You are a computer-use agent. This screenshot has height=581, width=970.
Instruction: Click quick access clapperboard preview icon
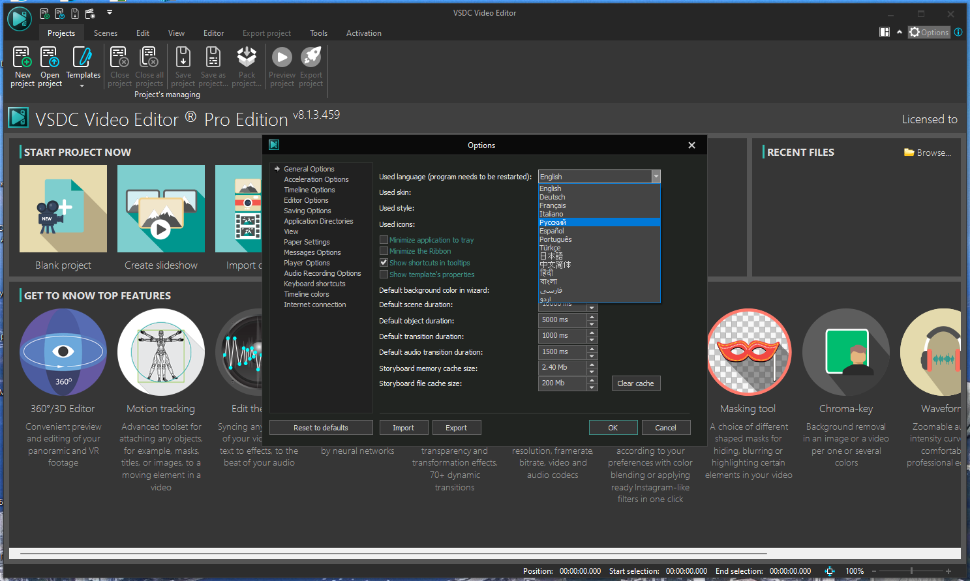(90, 13)
